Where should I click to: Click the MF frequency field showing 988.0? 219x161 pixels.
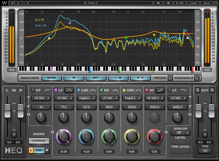109,107
